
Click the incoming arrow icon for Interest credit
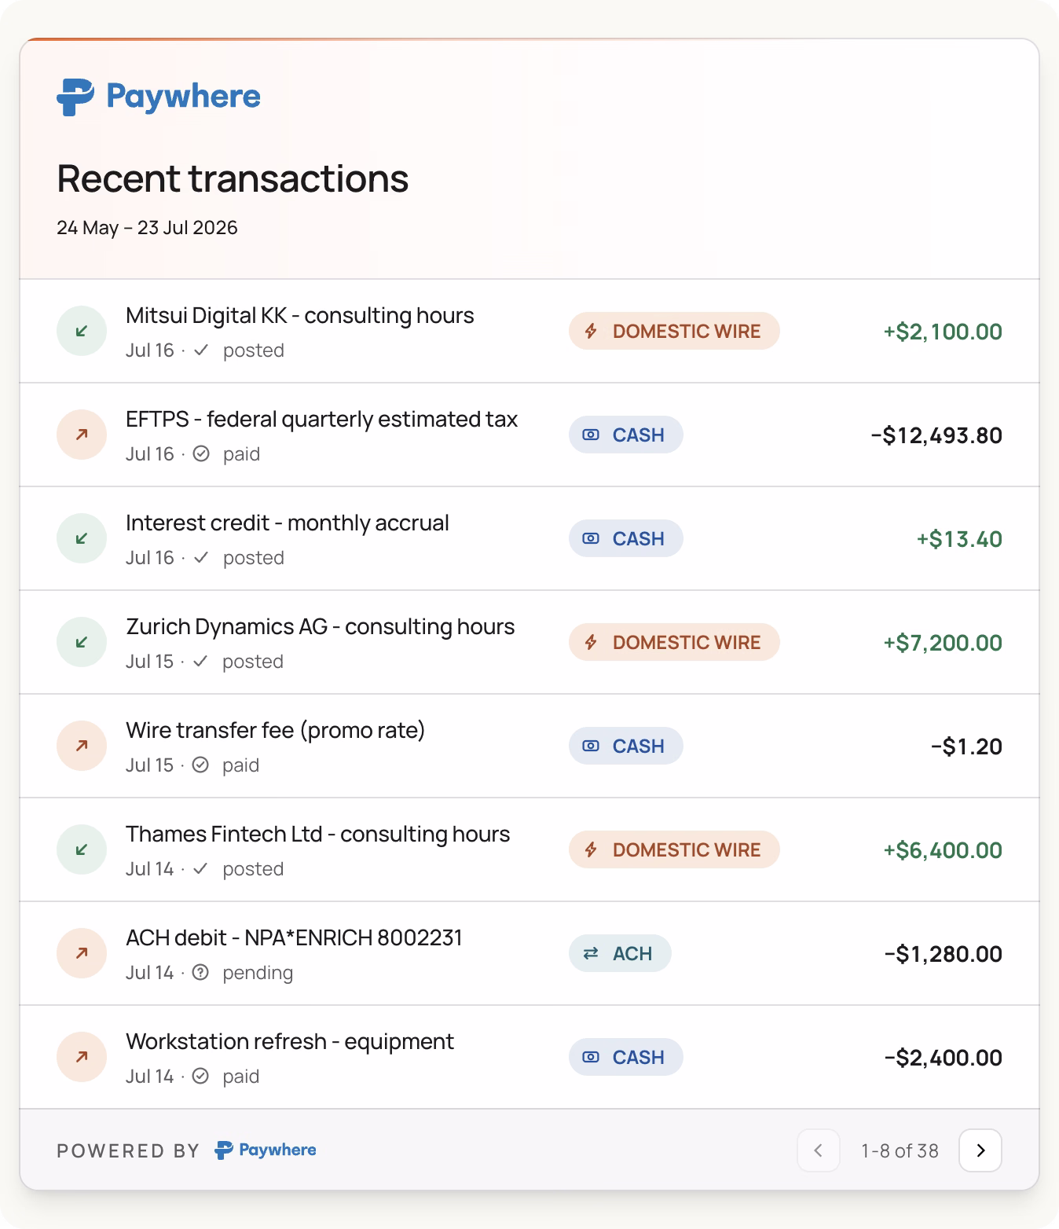[82, 538]
